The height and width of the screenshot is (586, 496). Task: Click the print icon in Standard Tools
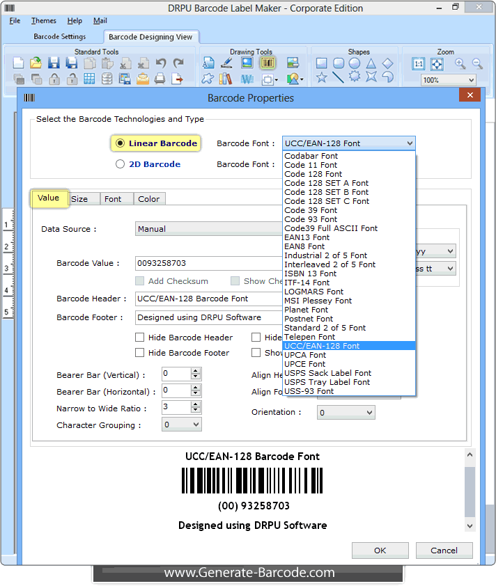point(160,79)
